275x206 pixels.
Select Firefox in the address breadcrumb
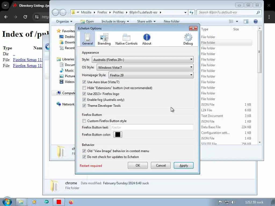point(102,12)
